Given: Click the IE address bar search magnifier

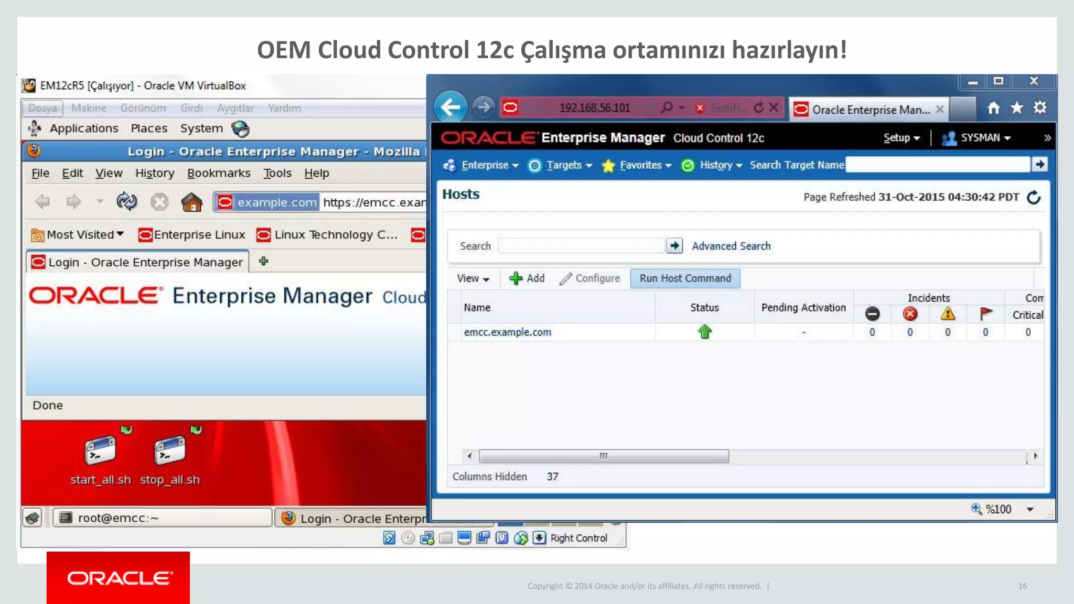Looking at the screenshot, I should (x=667, y=107).
